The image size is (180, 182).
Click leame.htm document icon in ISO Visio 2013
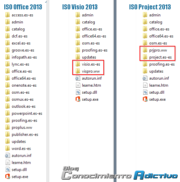78,85
